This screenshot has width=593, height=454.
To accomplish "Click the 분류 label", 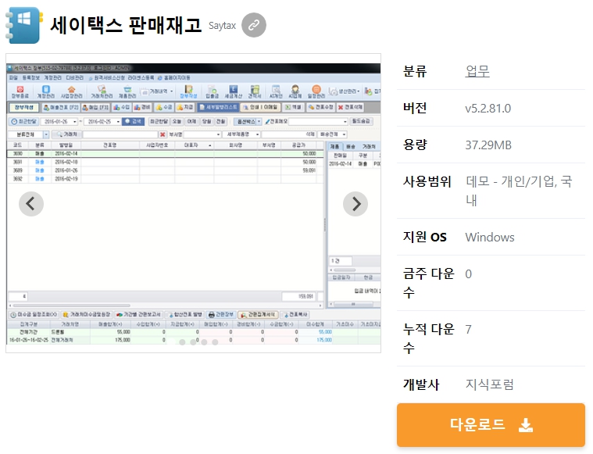I will coord(415,71).
